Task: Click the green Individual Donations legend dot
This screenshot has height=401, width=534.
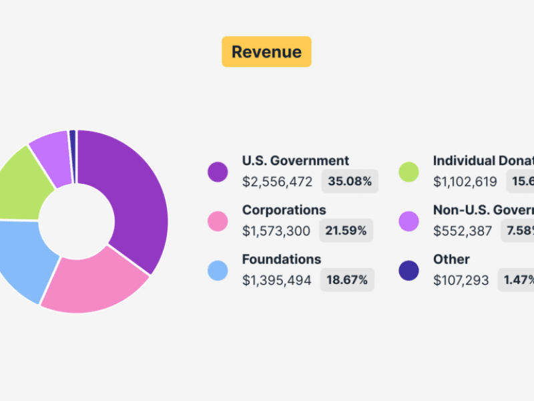Action: pyautogui.click(x=409, y=172)
